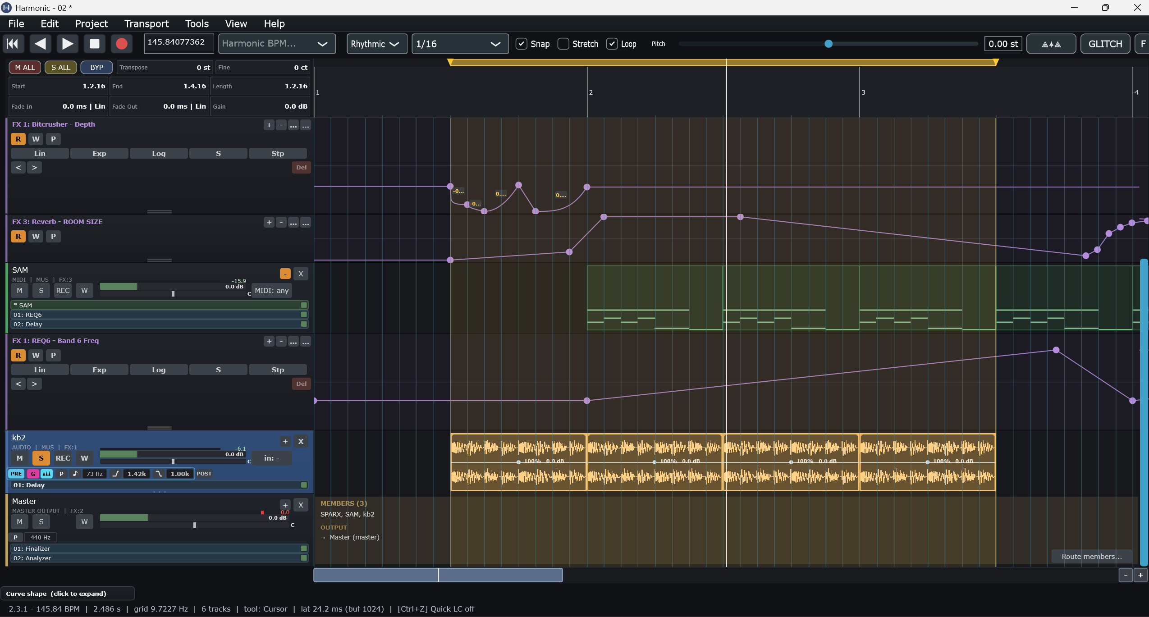The width and height of the screenshot is (1149, 617).
Task: Click the GLITCH button
Action: click(1105, 44)
